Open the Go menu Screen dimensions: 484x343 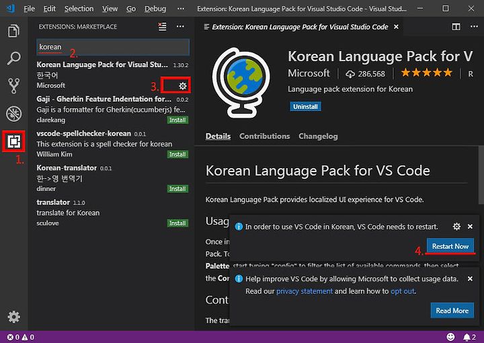click(x=131, y=9)
